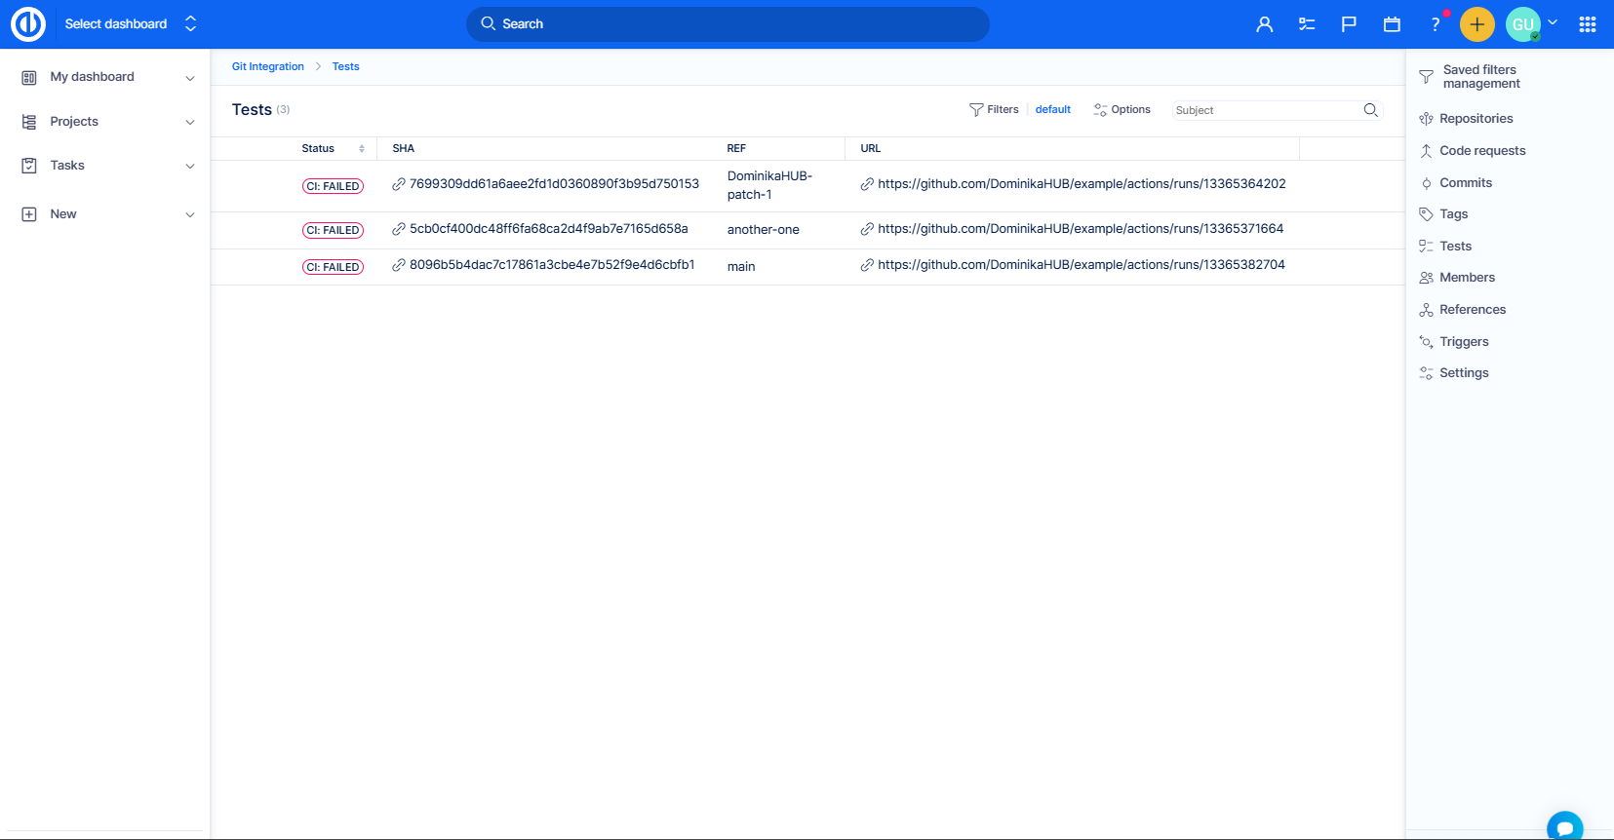The image size is (1614, 840).
Task: Open the Filters button
Action: coord(994,110)
